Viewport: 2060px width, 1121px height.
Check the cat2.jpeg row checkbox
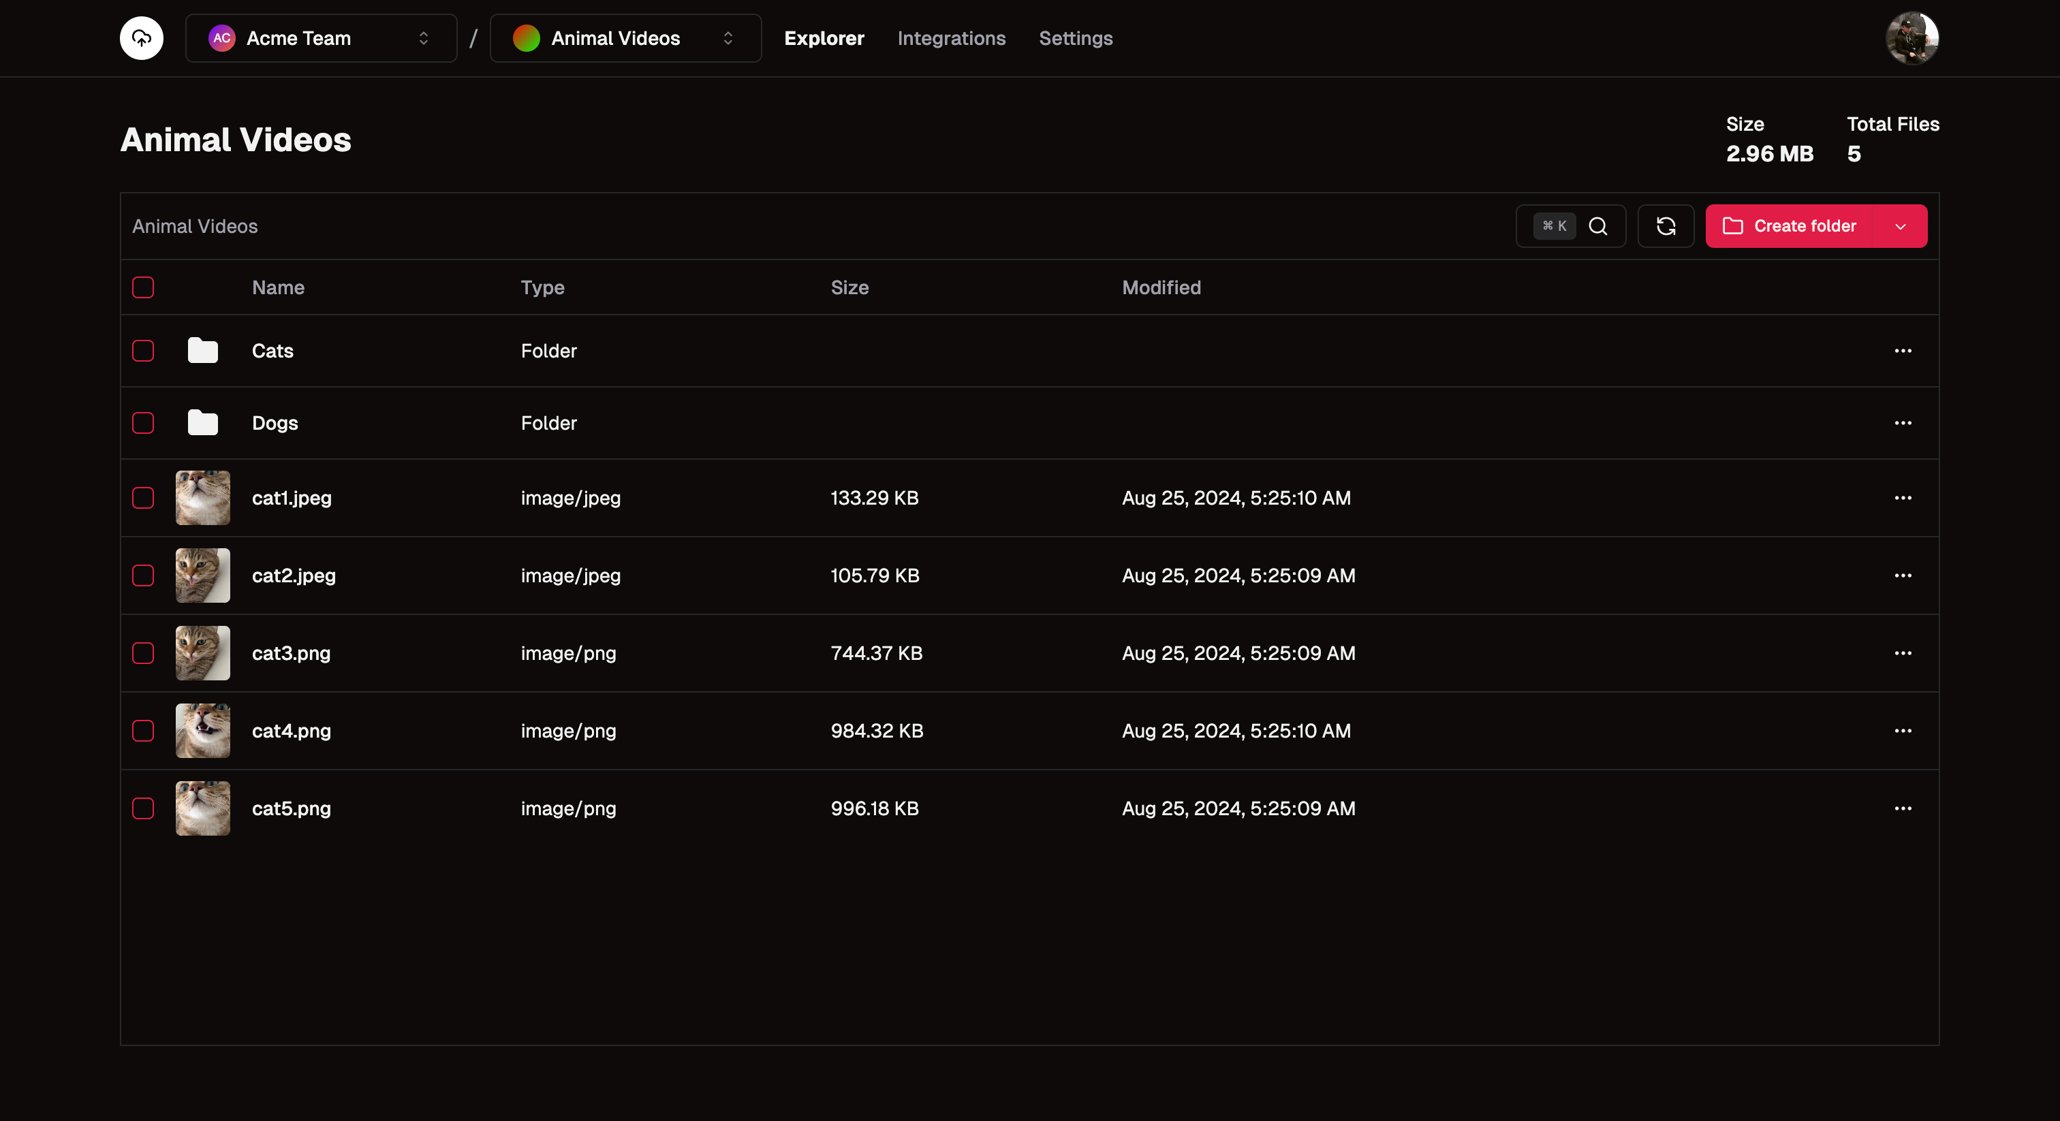point(143,575)
